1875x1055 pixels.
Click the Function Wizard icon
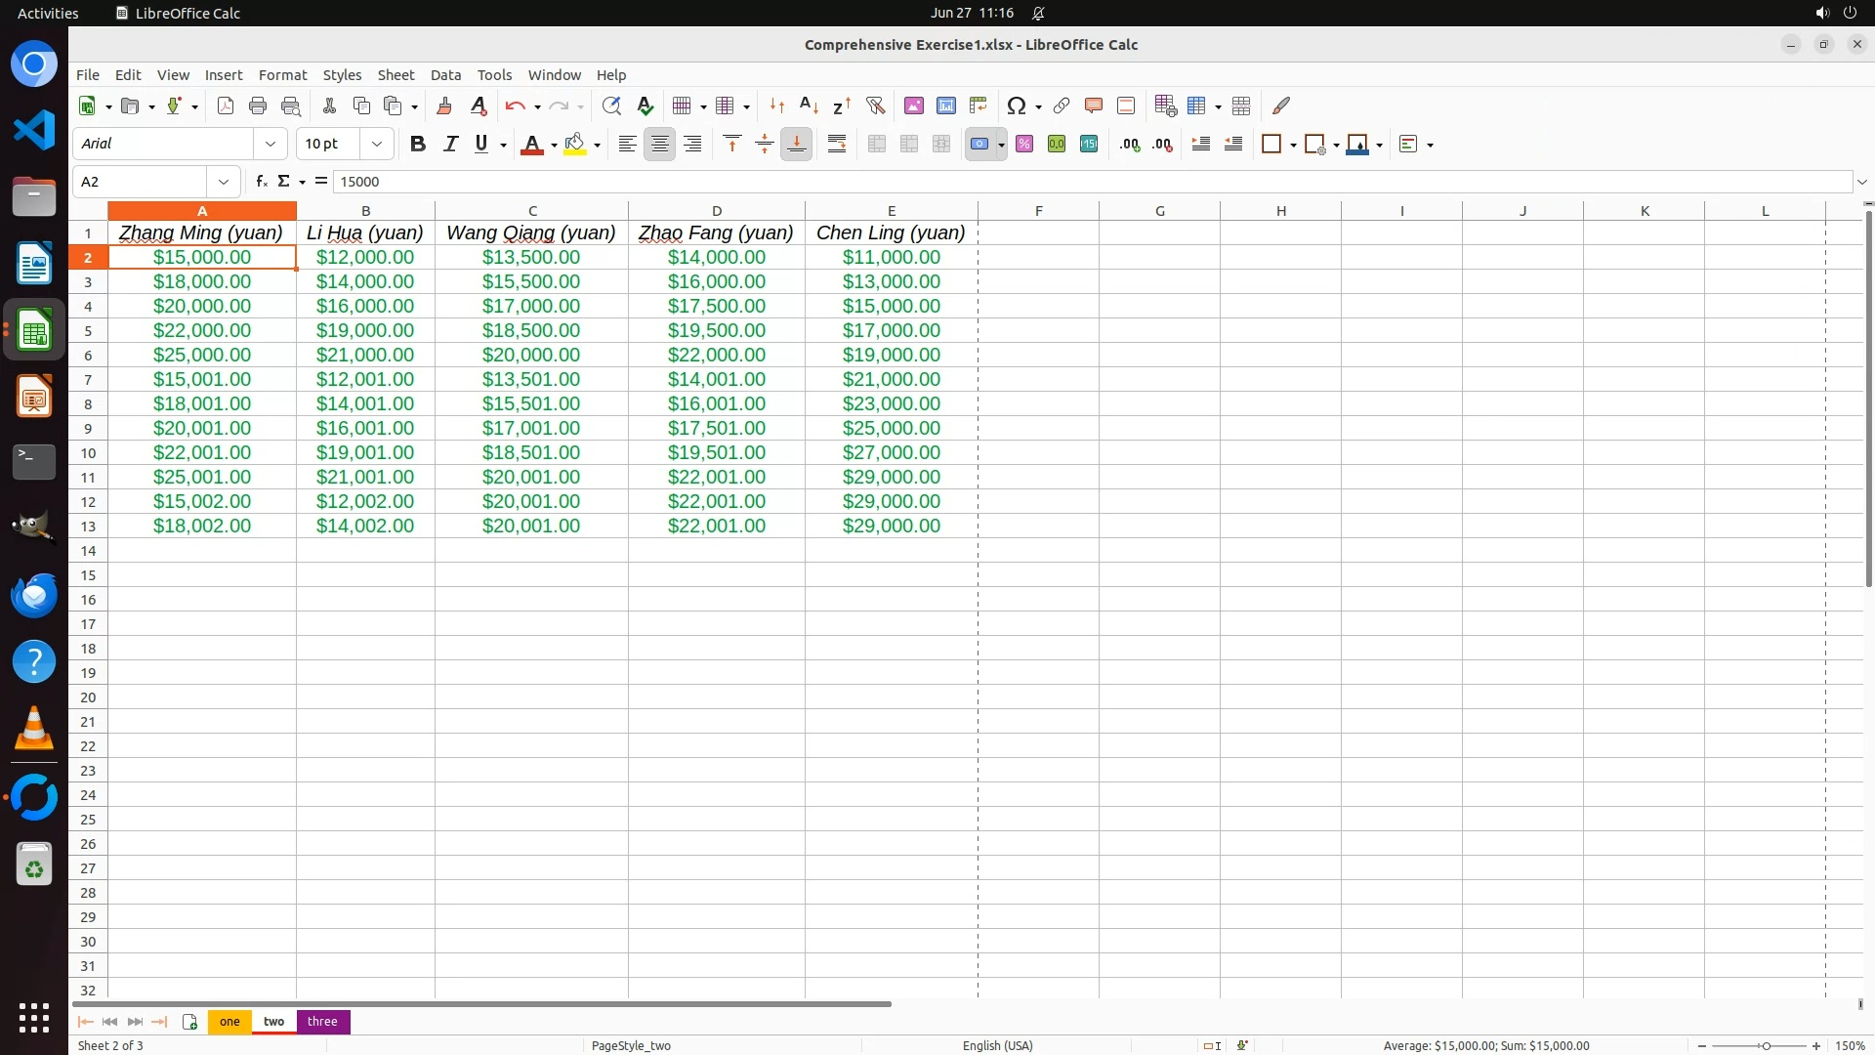point(261,182)
